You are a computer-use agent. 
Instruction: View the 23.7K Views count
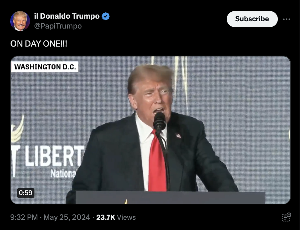click(116, 217)
